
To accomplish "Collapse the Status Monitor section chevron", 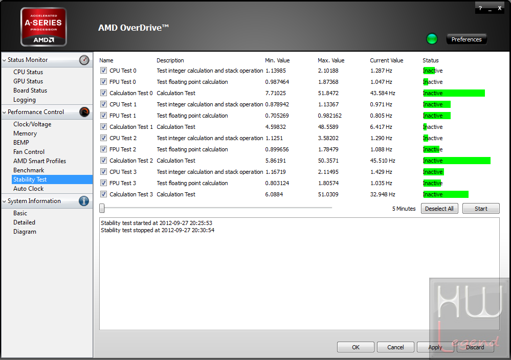I will (x=4, y=60).
